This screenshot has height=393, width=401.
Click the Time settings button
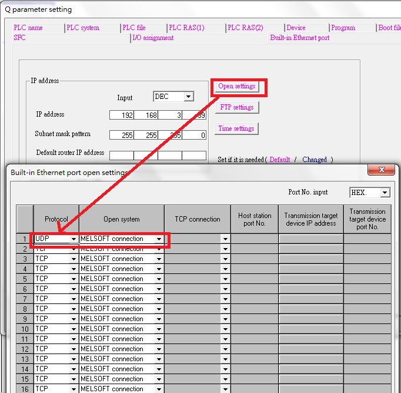point(236,128)
